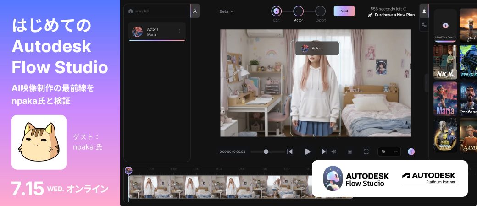This screenshot has width=477, height=206.
Task: Jump to the previous frame button
Action: 290,152
